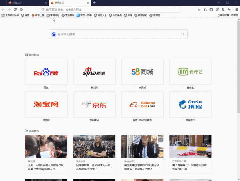The height and width of the screenshot is (181, 240).
Task: Toggle the sidebar view icon
Action: point(211,10)
